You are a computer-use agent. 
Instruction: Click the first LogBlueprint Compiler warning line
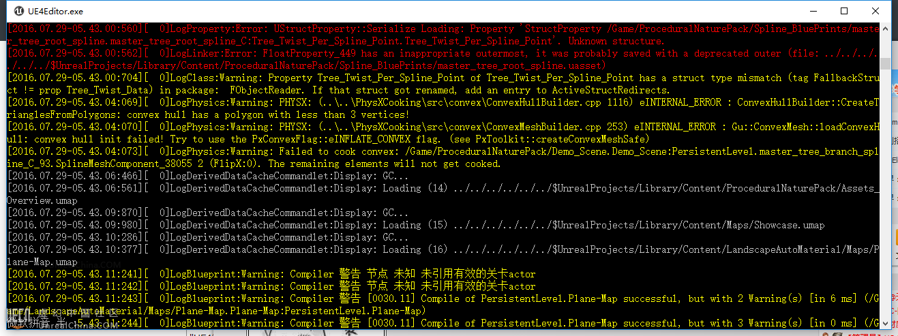(x=271, y=274)
